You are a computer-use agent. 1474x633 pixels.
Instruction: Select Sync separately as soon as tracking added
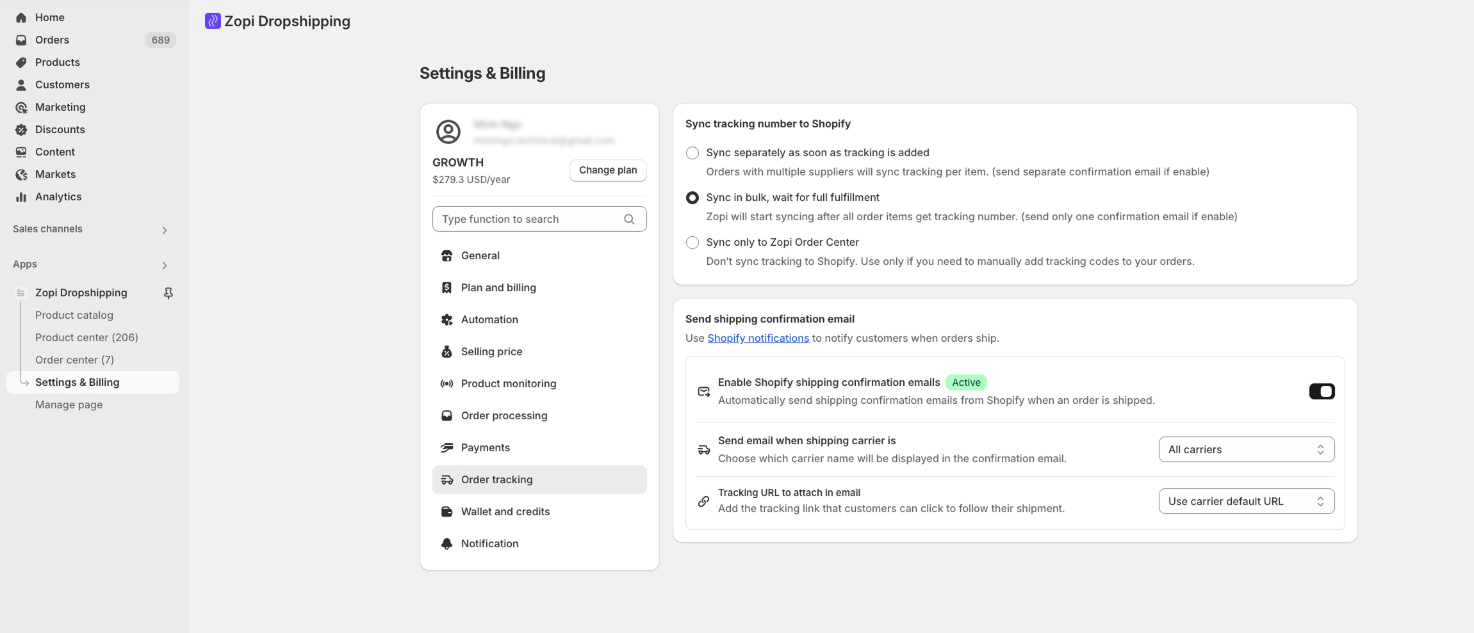coord(692,153)
